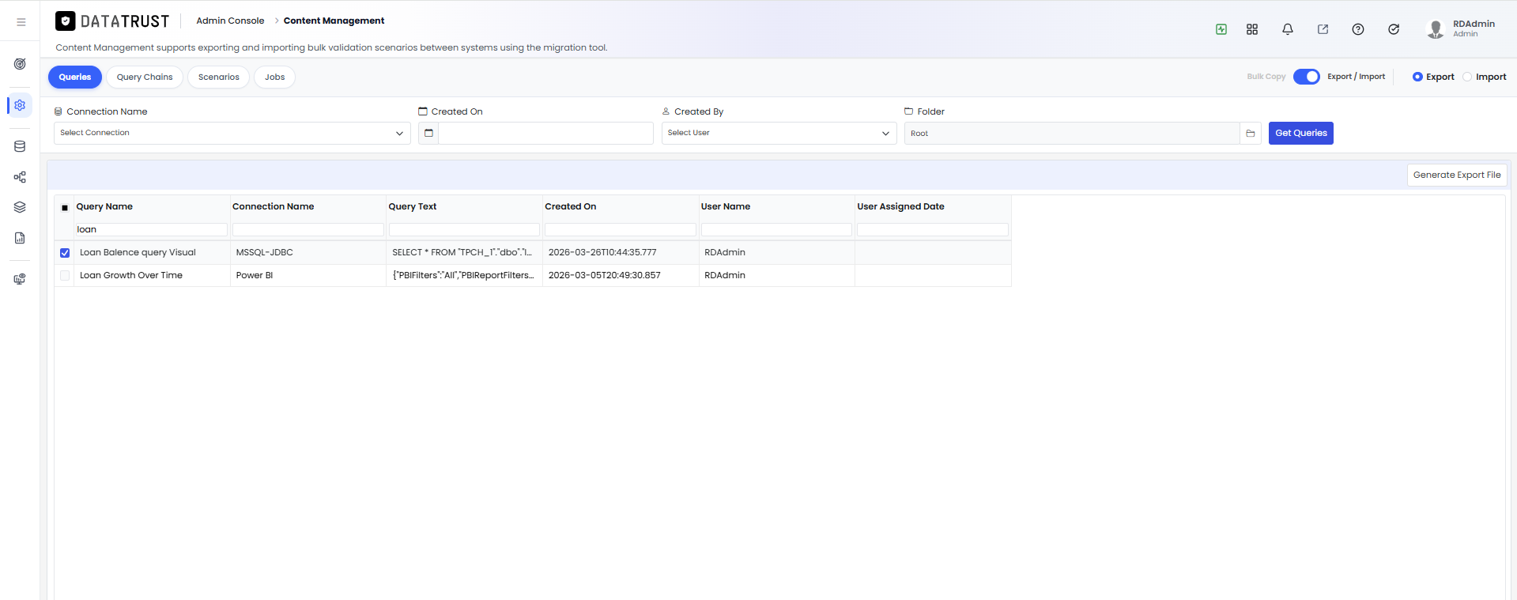Switch to the Jobs tab

pos(275,77)
